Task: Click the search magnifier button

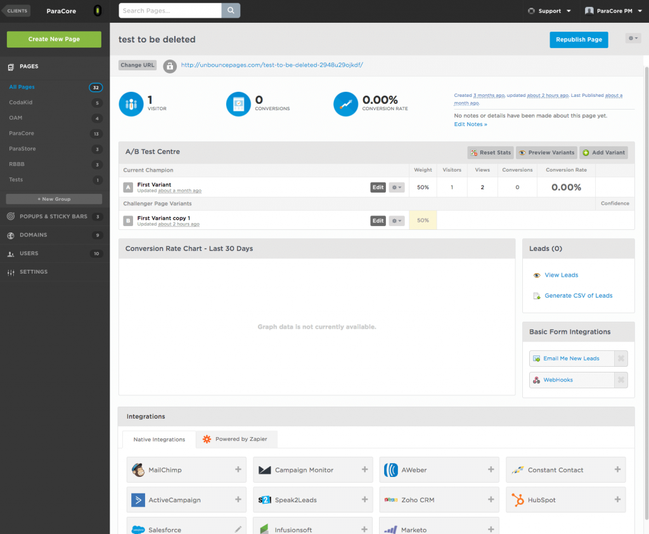Action: (231, 11)
